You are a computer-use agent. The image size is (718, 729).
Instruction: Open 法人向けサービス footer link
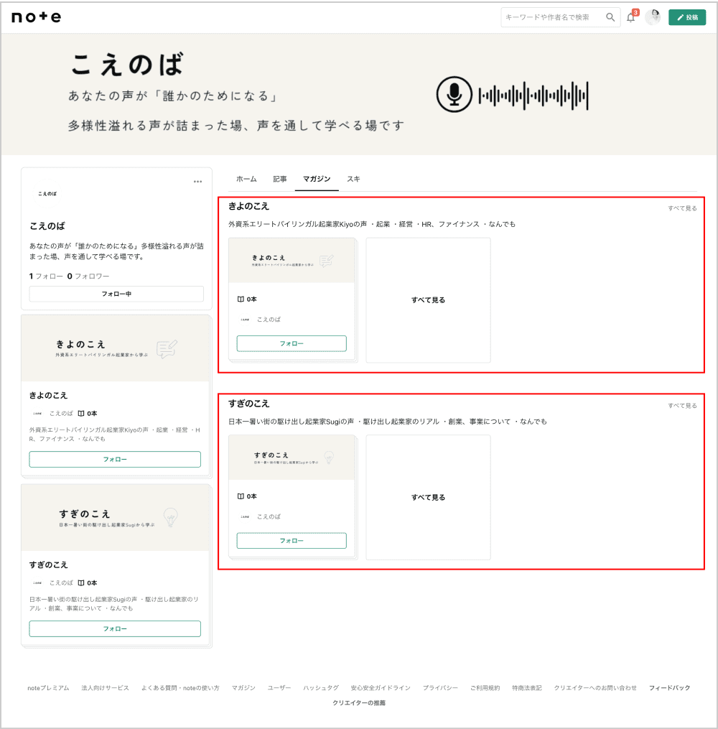[105, 688]
